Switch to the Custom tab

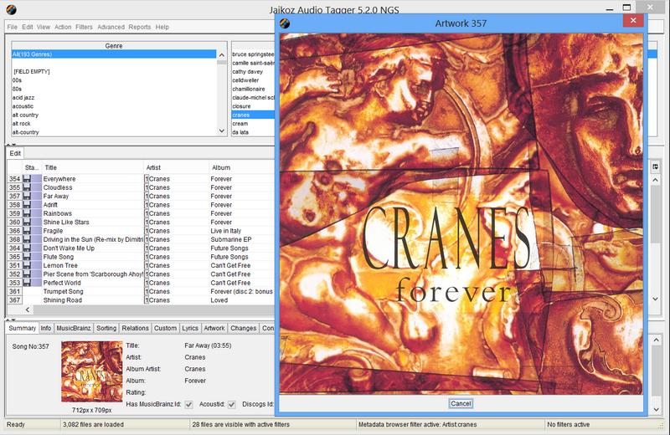click(165, 328)
